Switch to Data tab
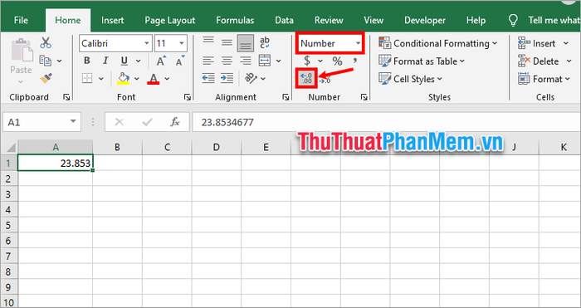Image resolution: width=581 pixels, height=308 pixels. [x=284, y=20]
